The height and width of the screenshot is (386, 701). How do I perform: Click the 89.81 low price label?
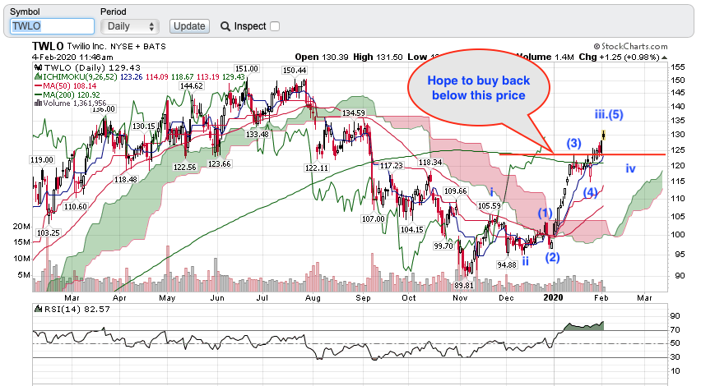[x=466, y=285]
